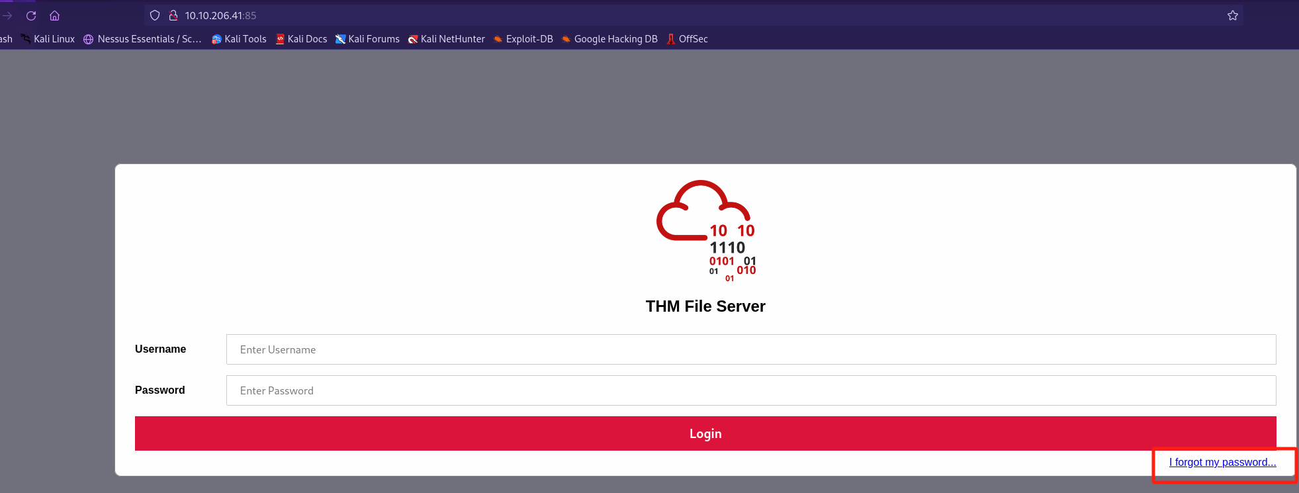Open the Kali Forums bookmark
This screenshot has height=493, width=1299.
(x=368, y=39)
